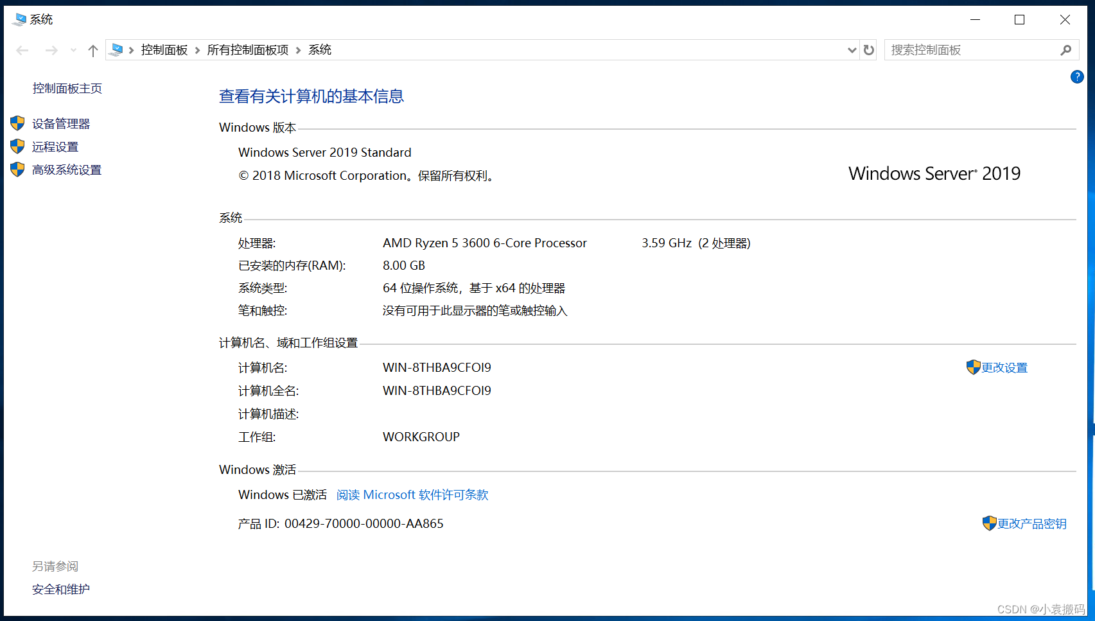Viewport: 1095px width, 621px height.
Task: Expand the chevron after 所有控制面板项
Action: point(299,50)
